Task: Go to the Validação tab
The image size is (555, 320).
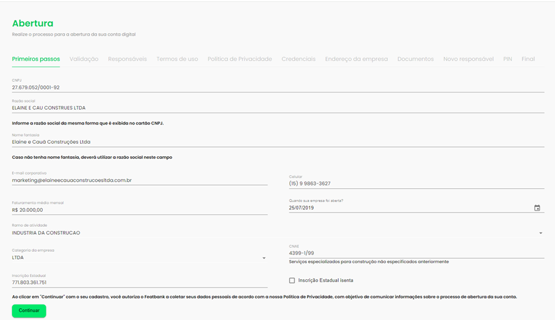Action: (x=84, y=59)
